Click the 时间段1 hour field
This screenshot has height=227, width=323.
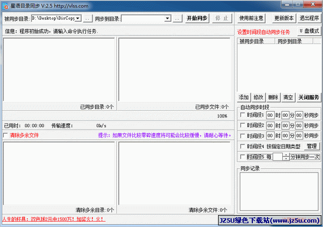coord(270,115)
